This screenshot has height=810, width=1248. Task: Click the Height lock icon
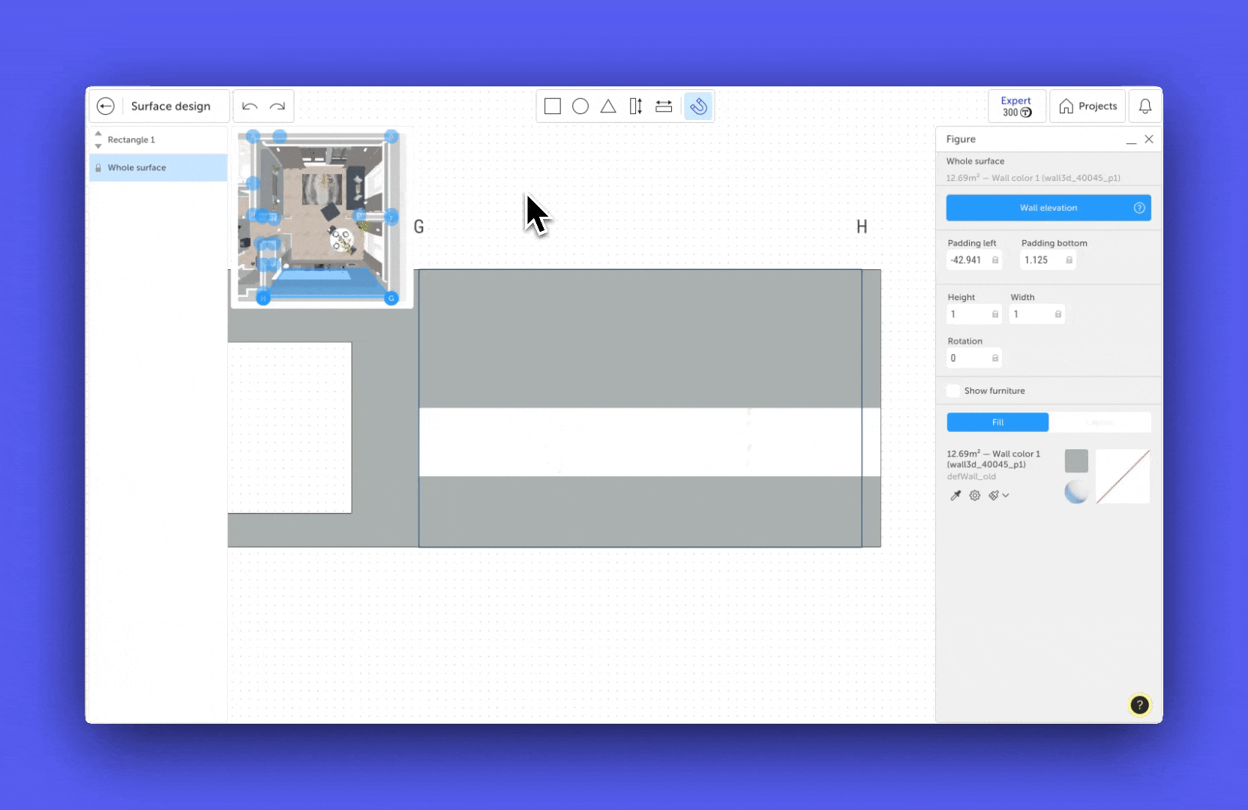[x=995, y=314]
